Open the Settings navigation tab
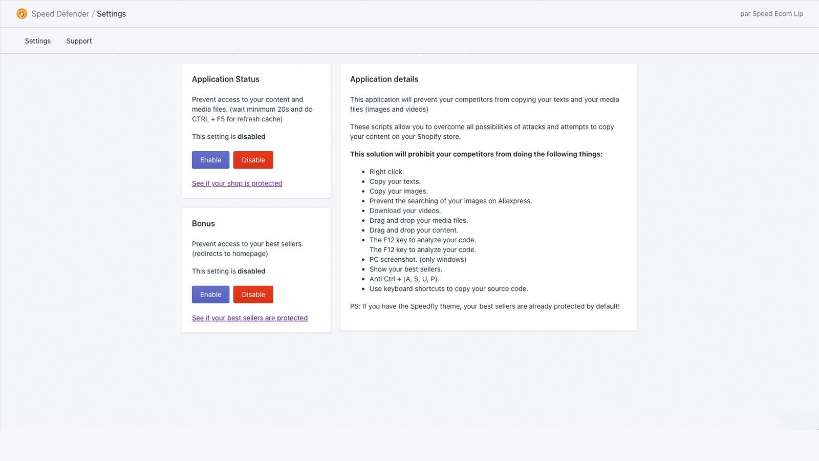Screen dimensions: 819x461 38,41
